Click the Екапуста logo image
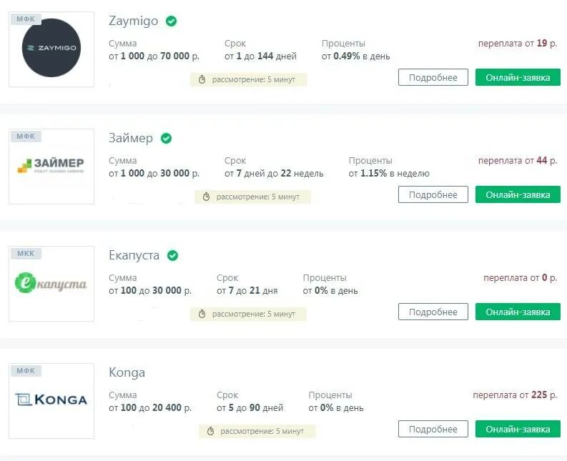Viewport: 567px width, 461px height. pyautogui.click(x=51, y=284)
